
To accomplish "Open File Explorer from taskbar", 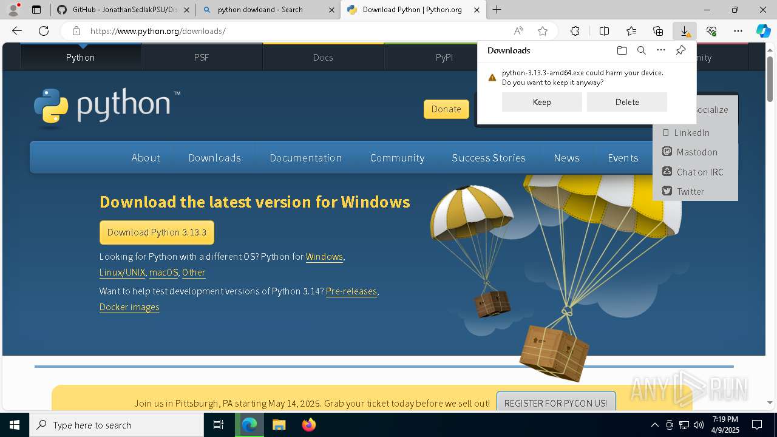I will pyautogui.click(x=279, y=425).
